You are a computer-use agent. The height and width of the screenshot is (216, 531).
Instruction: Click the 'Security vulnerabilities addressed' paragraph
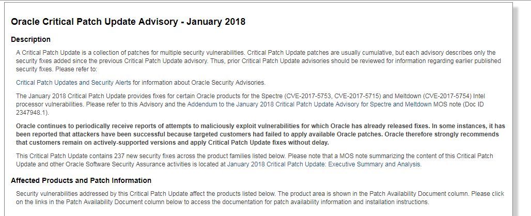(x=260, y=198)
